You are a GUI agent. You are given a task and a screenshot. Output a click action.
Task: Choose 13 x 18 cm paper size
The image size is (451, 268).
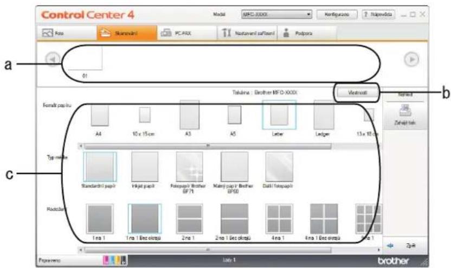point(369,115)
